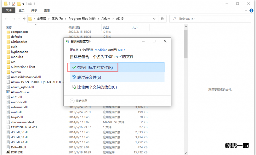Go up one folder with up arrow
Image resolution: width=256 pixels, height=155 pixels.
pyautogui.click(x=24, y=19)
